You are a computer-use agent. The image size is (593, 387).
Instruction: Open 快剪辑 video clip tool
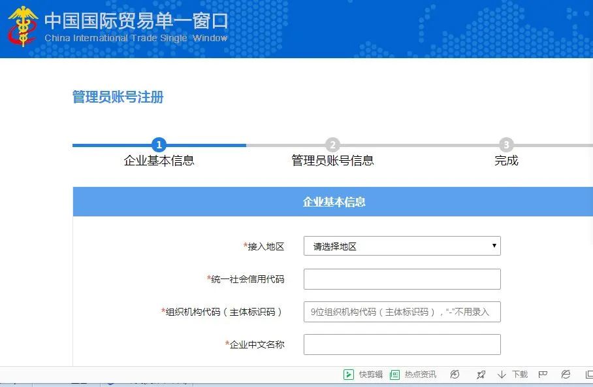point(364,375)
